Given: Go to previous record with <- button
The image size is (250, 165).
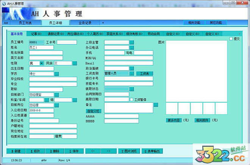Looking at the screenshot, I should point(93,151).
